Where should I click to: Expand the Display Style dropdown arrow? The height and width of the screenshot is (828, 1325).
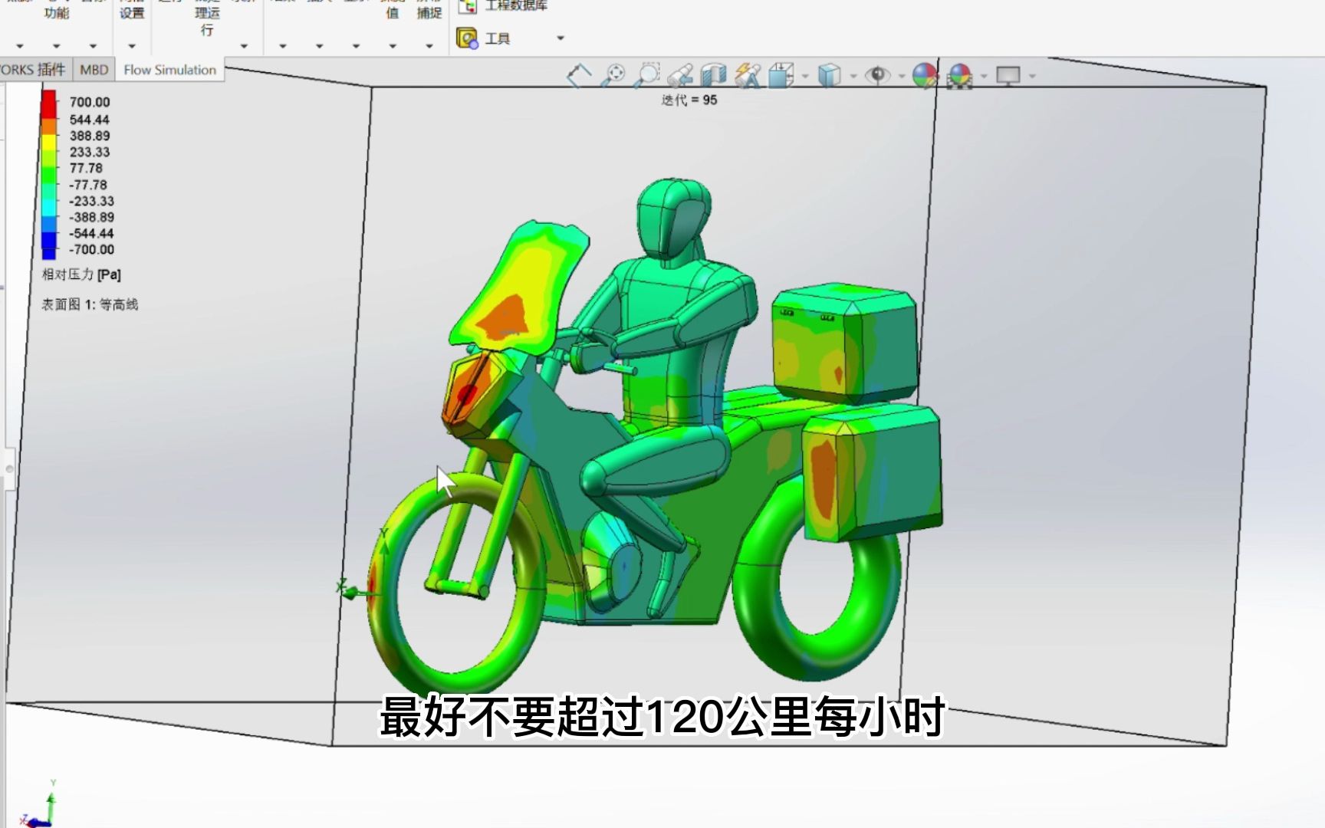pos(853,76)
